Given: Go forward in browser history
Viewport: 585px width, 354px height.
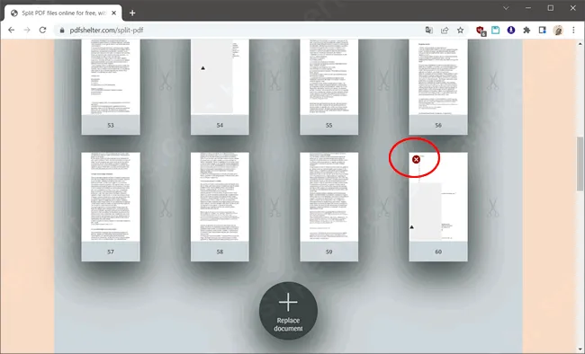Looking at the screenshot, I should coord(27,31).
